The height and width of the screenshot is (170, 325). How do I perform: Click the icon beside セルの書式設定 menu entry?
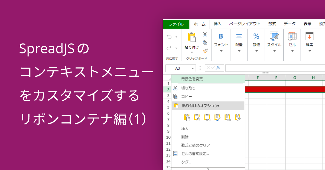click(175, 154)
